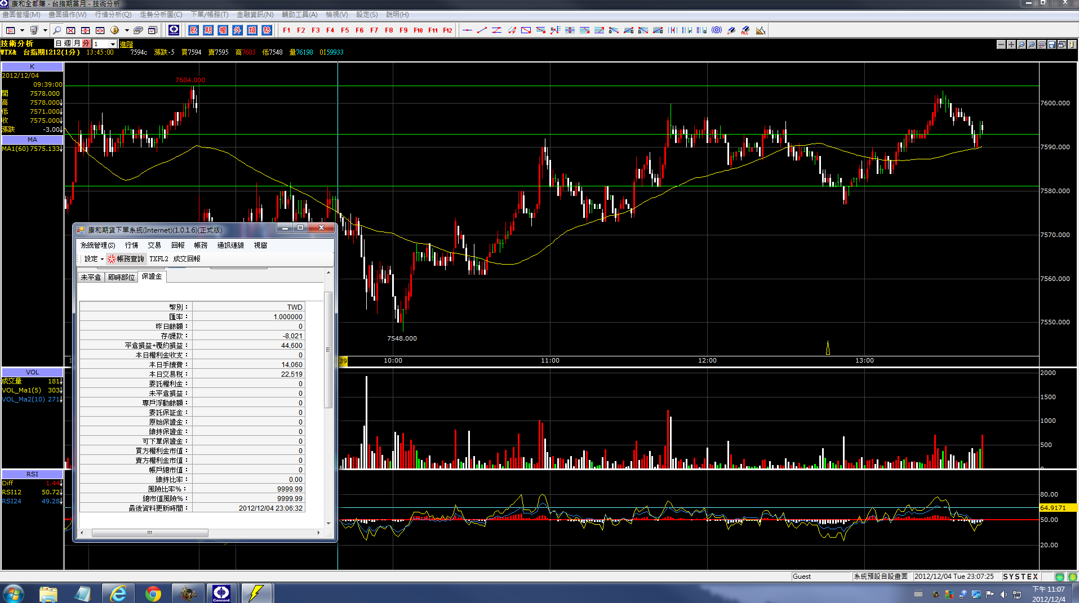Viewport: 1079px width, 603px height.
Task: Click the 64.9171 RSI value marker
Action: click(1058, 508)
